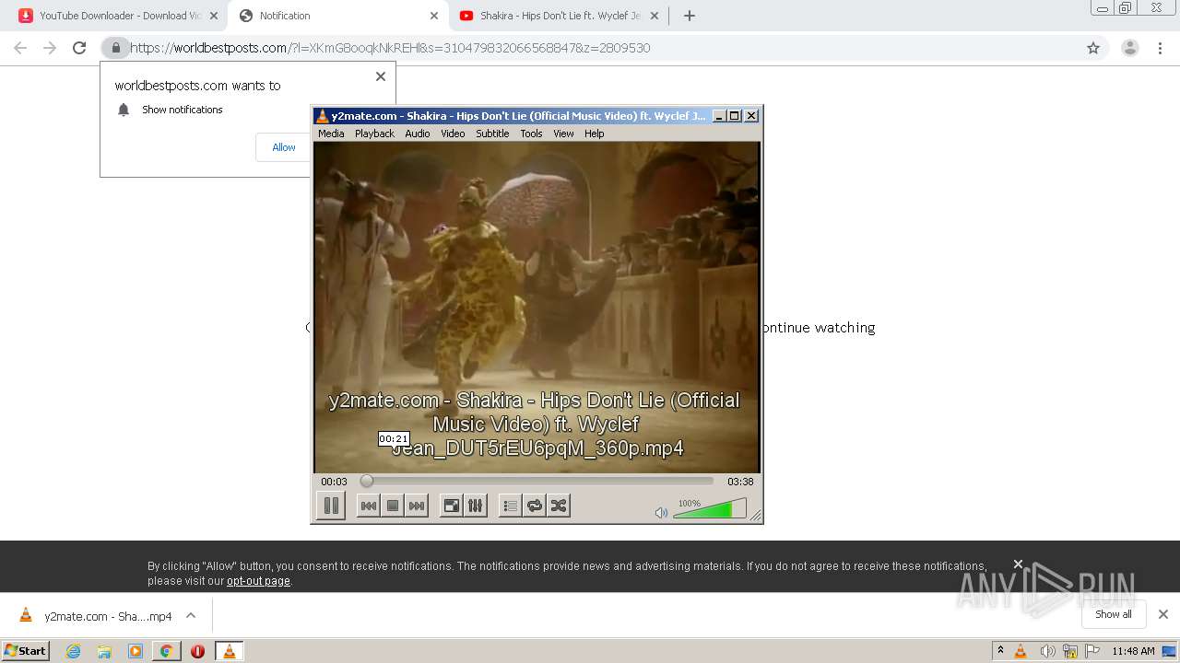Launch Internet Explorer from taskbar
The width and height of the screenshot is (1180, 663).
point(74,651)
